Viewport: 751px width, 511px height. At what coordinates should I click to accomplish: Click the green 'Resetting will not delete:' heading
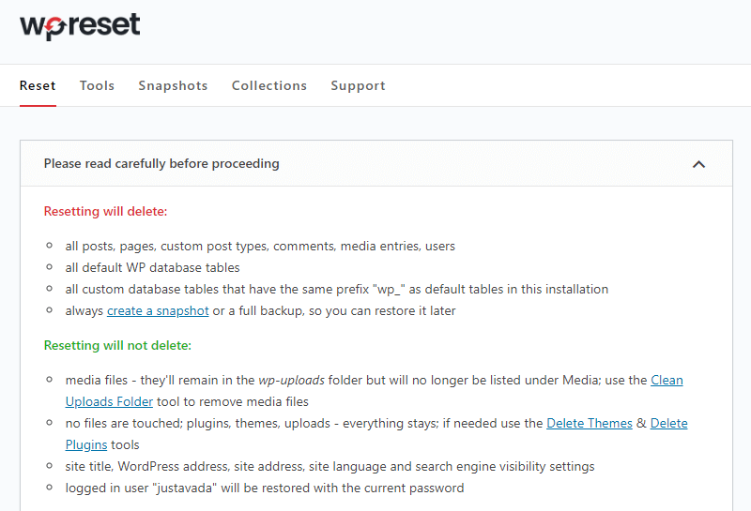pos(117,345)
